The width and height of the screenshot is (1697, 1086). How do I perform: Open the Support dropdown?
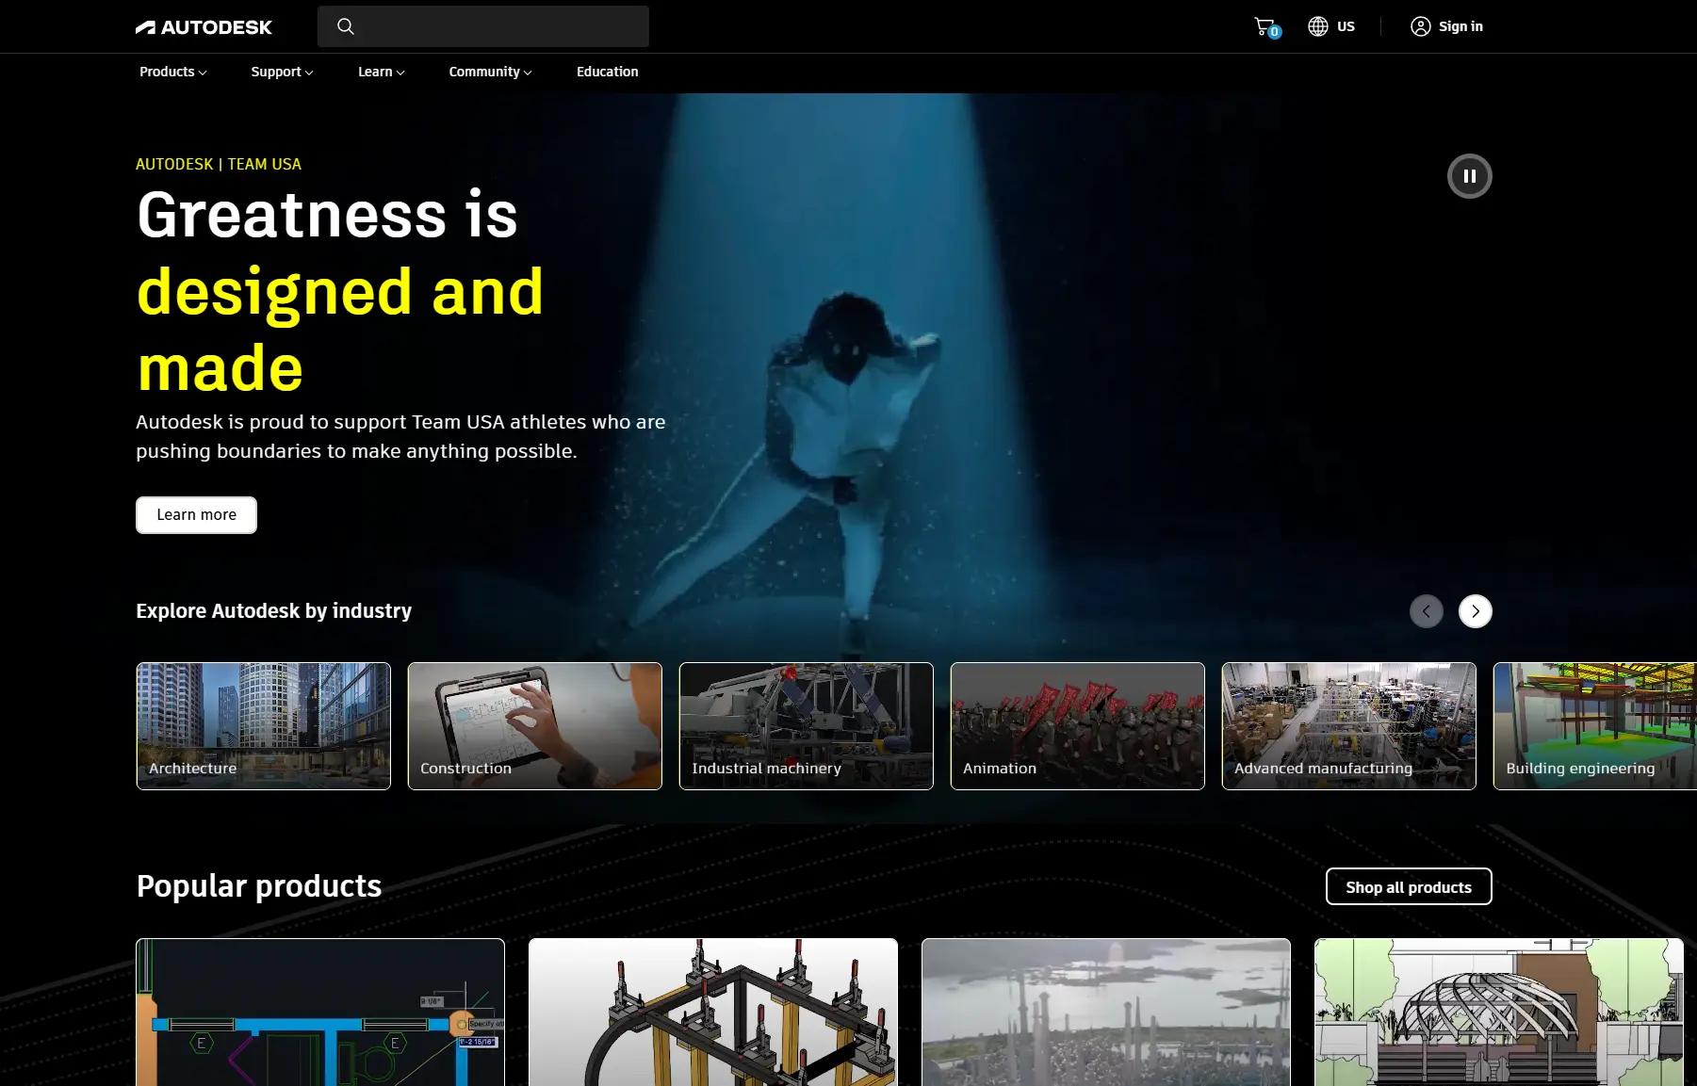point(280,72)
